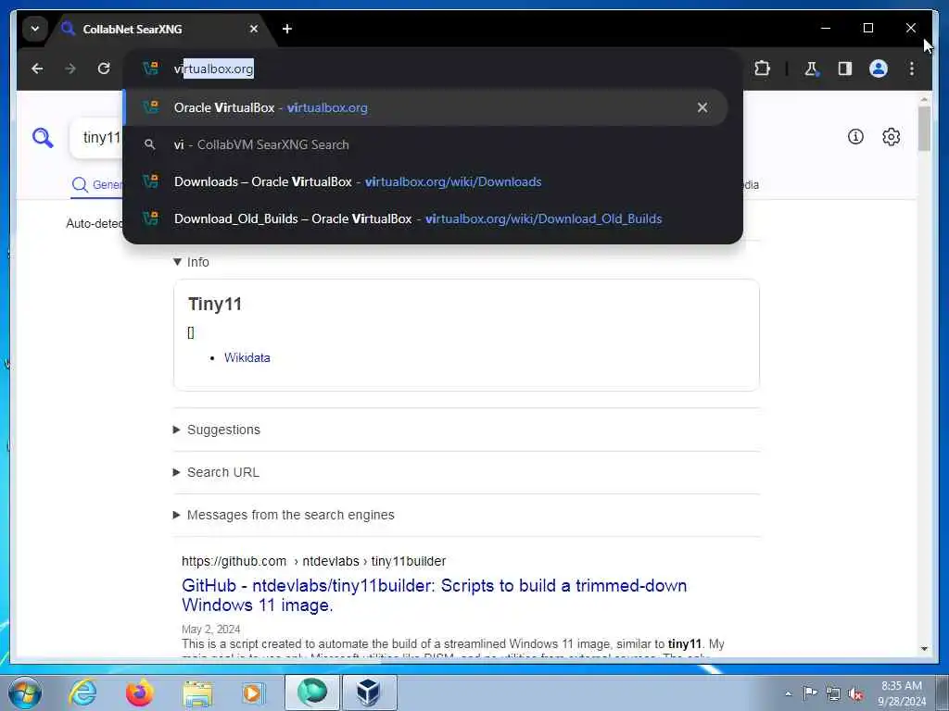This screenshot has width=949, height=711.
Task: Click the browser forward arrow
Action: pos(70,69)
